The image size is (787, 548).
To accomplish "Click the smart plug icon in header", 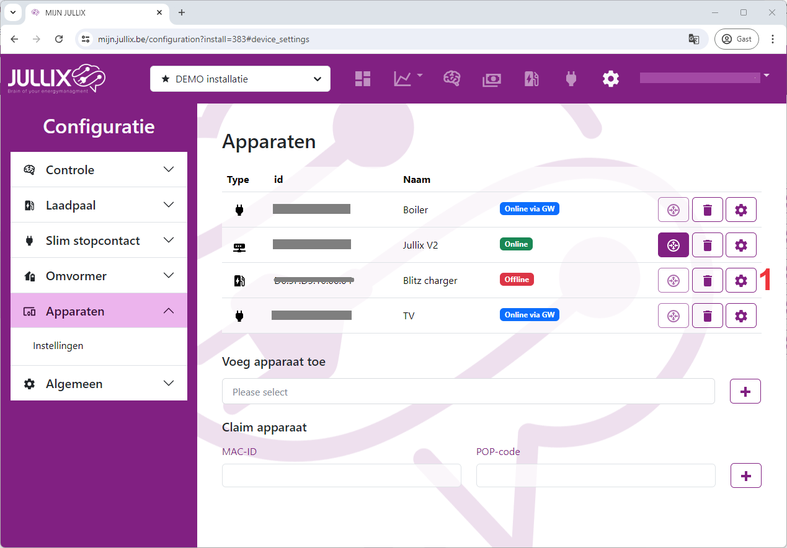I will pos(571,79).
